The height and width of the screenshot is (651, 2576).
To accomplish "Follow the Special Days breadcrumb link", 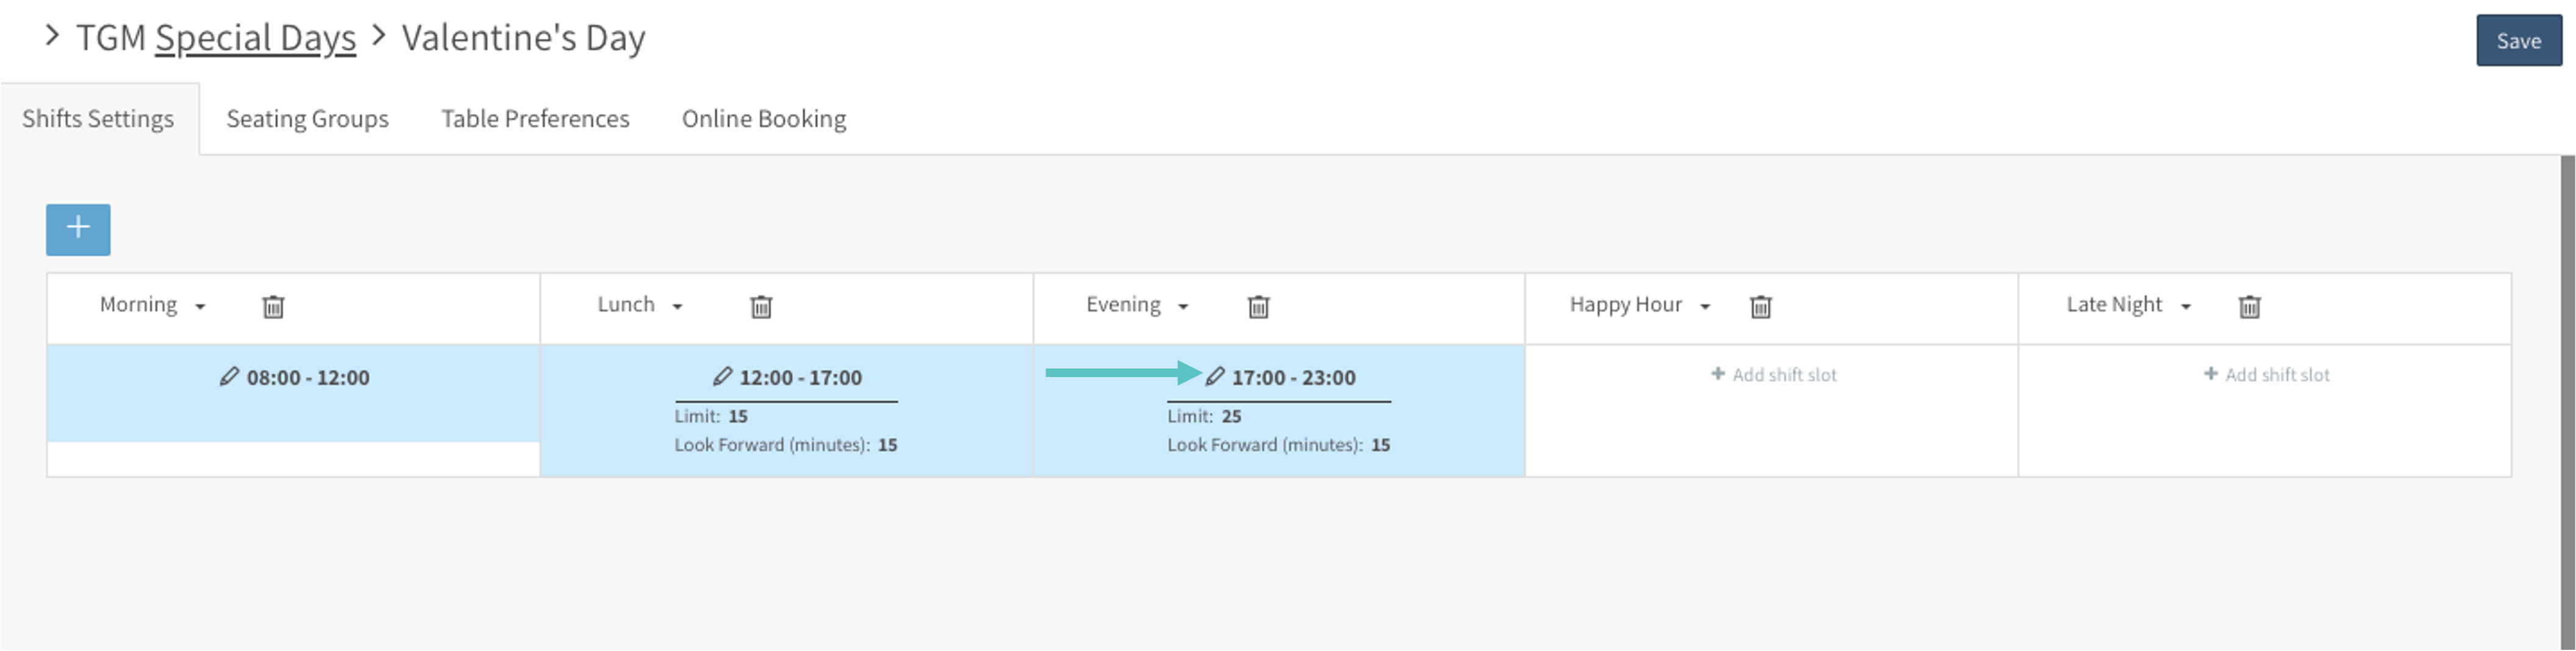I will click(x=255, y=38).
